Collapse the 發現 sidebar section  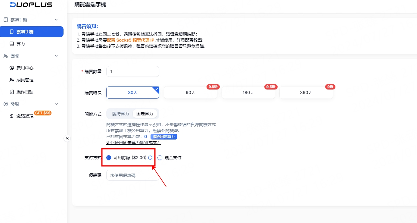56,104
